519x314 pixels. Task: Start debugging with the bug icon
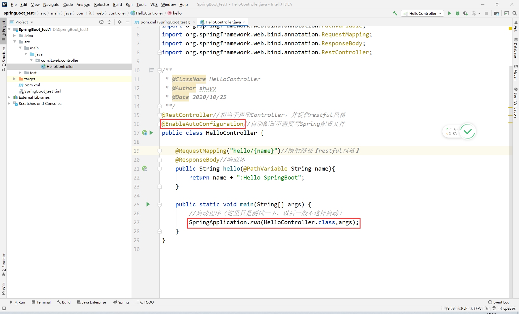point(458,13)
